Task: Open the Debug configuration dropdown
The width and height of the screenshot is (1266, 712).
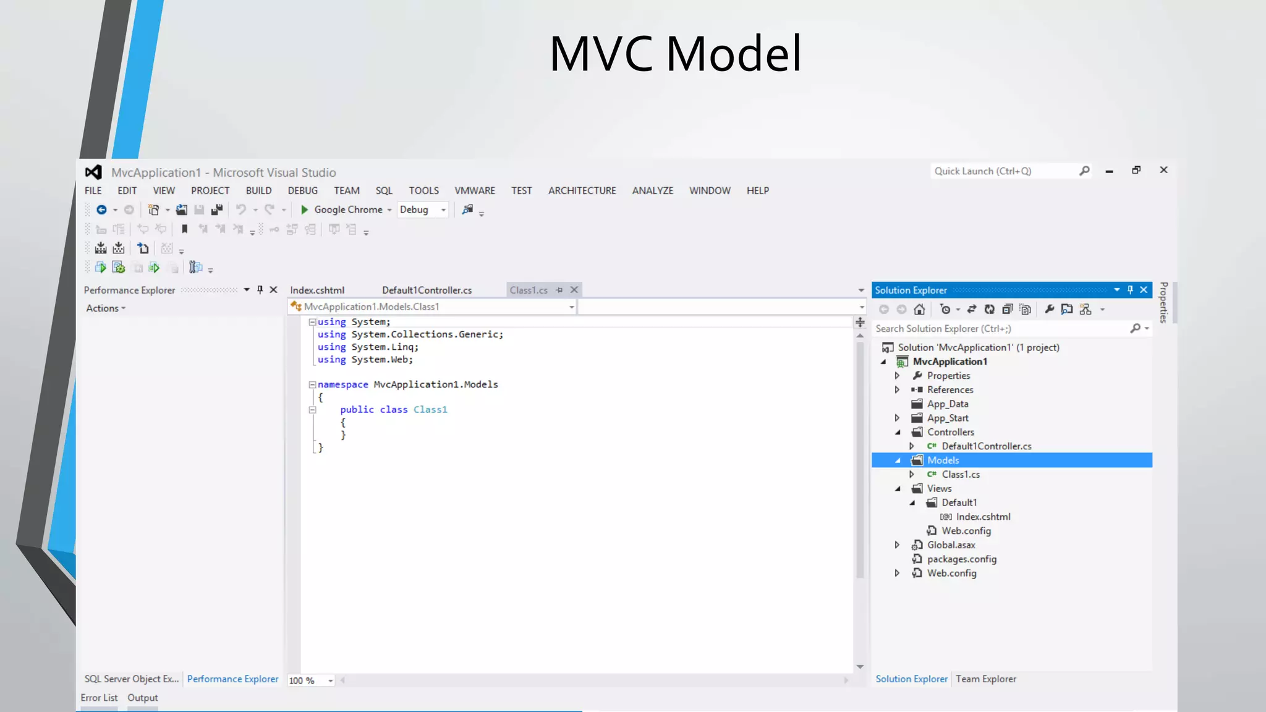Action: 443,210
